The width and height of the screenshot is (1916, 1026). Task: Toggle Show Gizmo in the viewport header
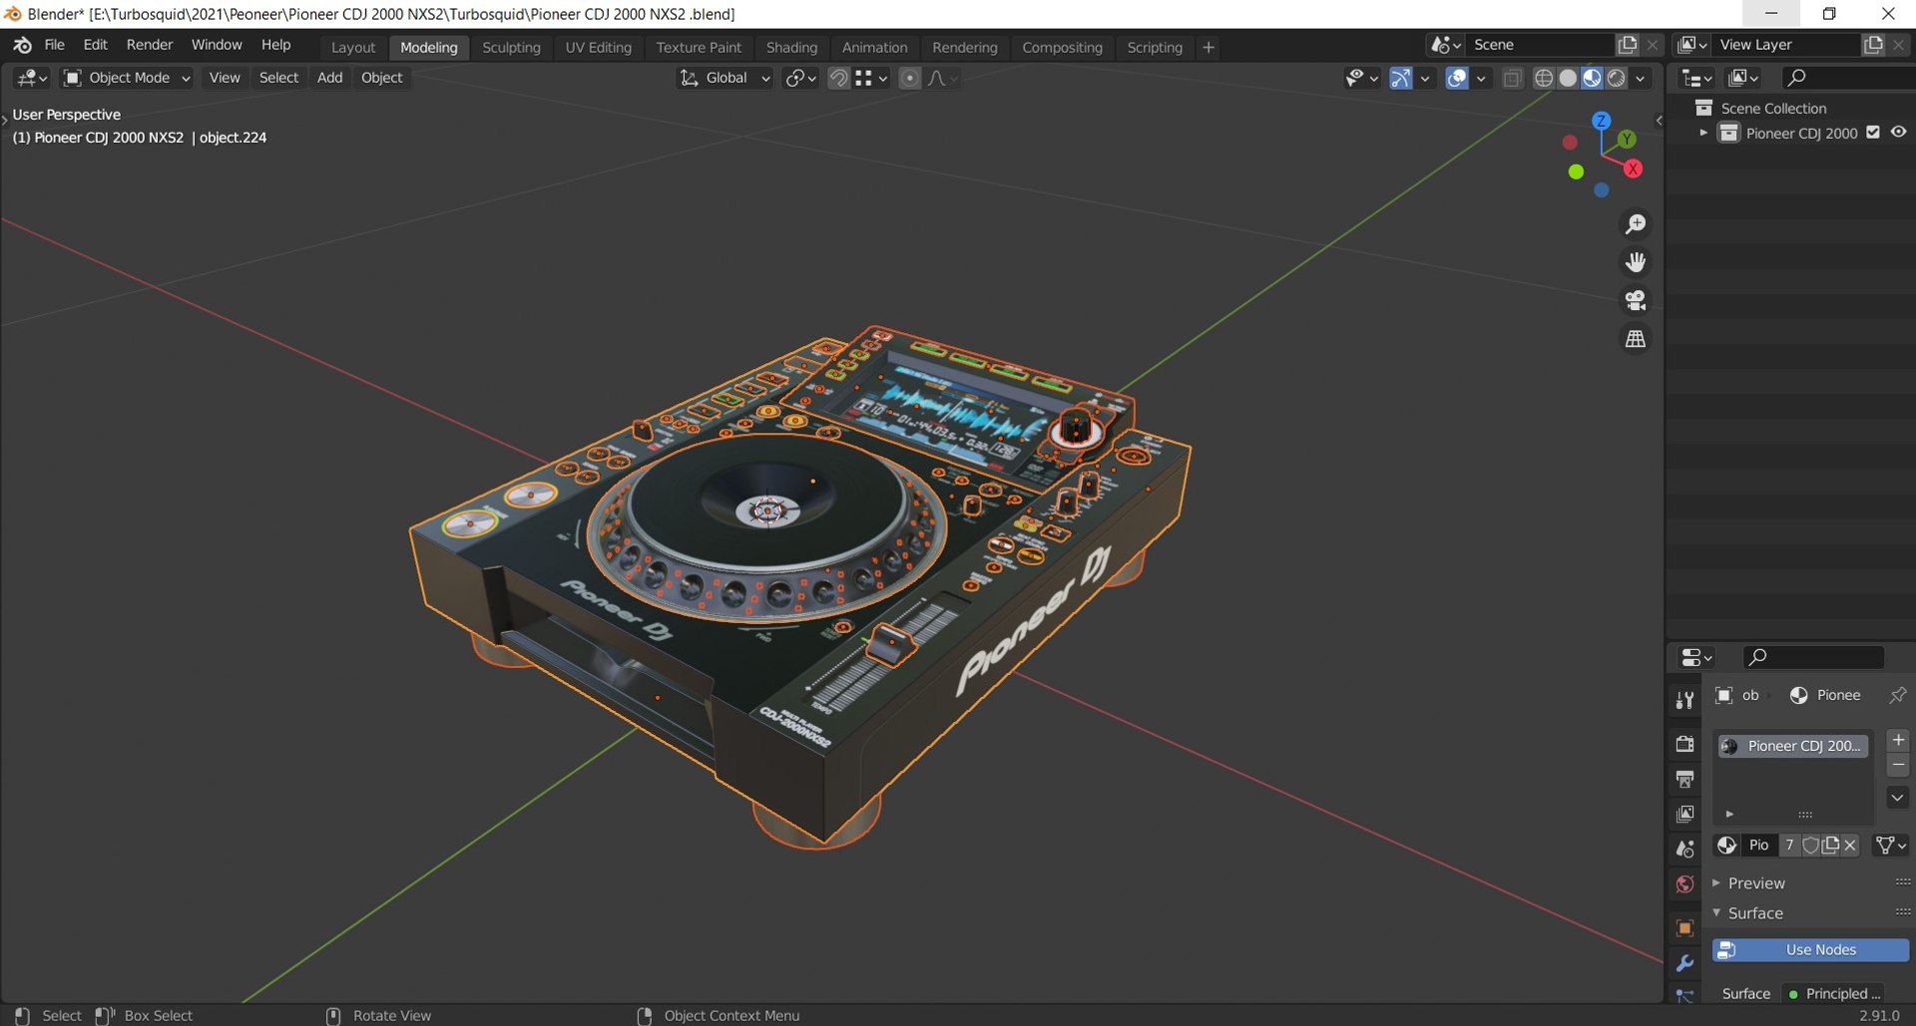(1400, 78)
